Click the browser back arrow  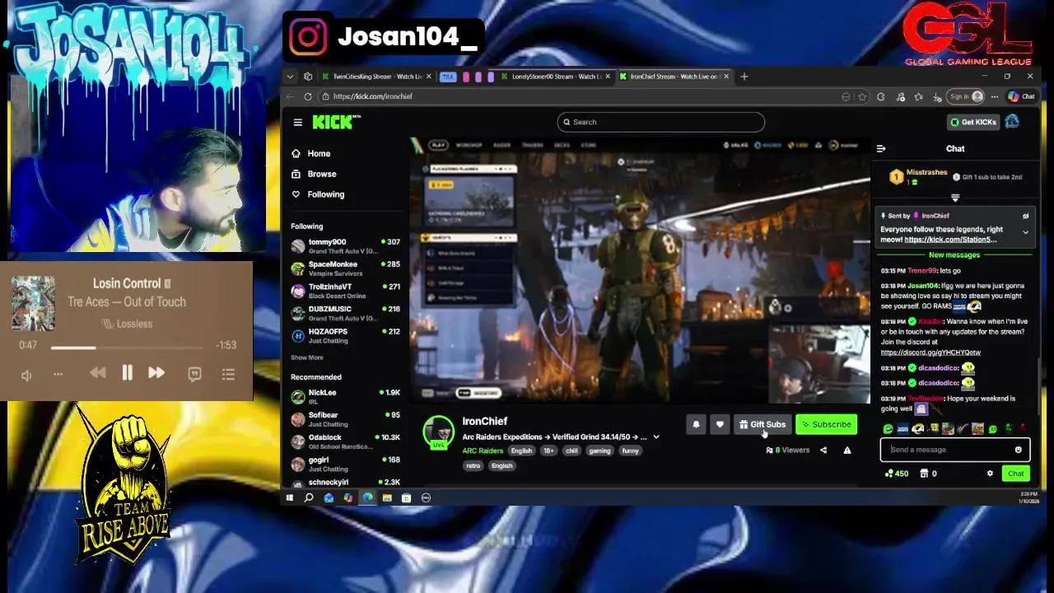289,96
